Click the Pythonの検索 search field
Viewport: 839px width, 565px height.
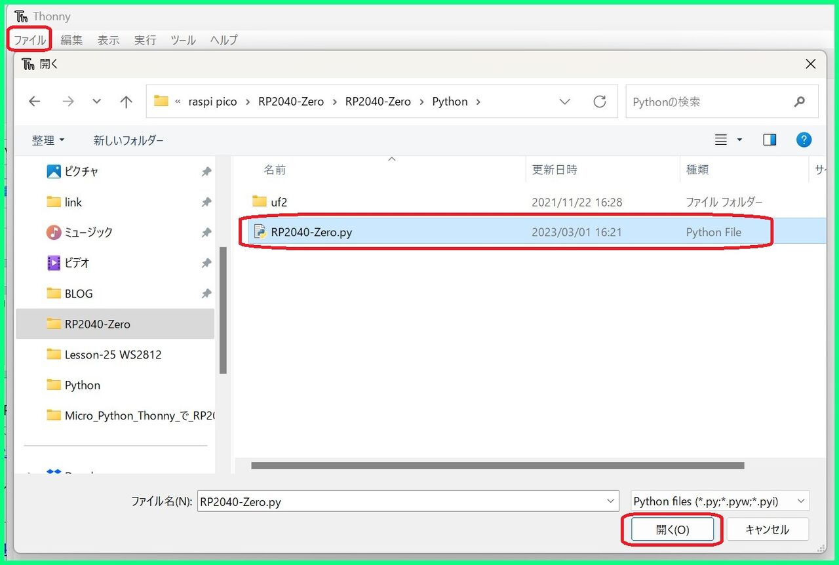[x=722, y=102]
